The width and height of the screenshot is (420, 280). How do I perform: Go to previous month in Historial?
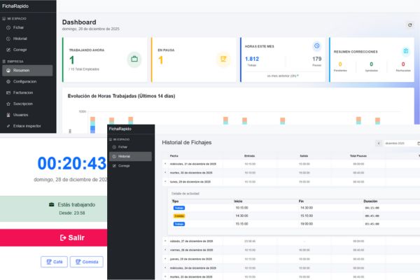click(x=379, y=143)
